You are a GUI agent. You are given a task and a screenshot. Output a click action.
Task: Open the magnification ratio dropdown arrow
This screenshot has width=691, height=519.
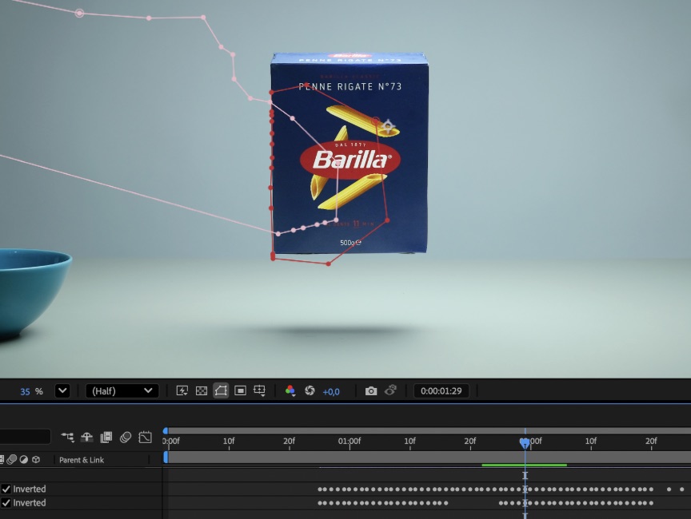[62, 390]
